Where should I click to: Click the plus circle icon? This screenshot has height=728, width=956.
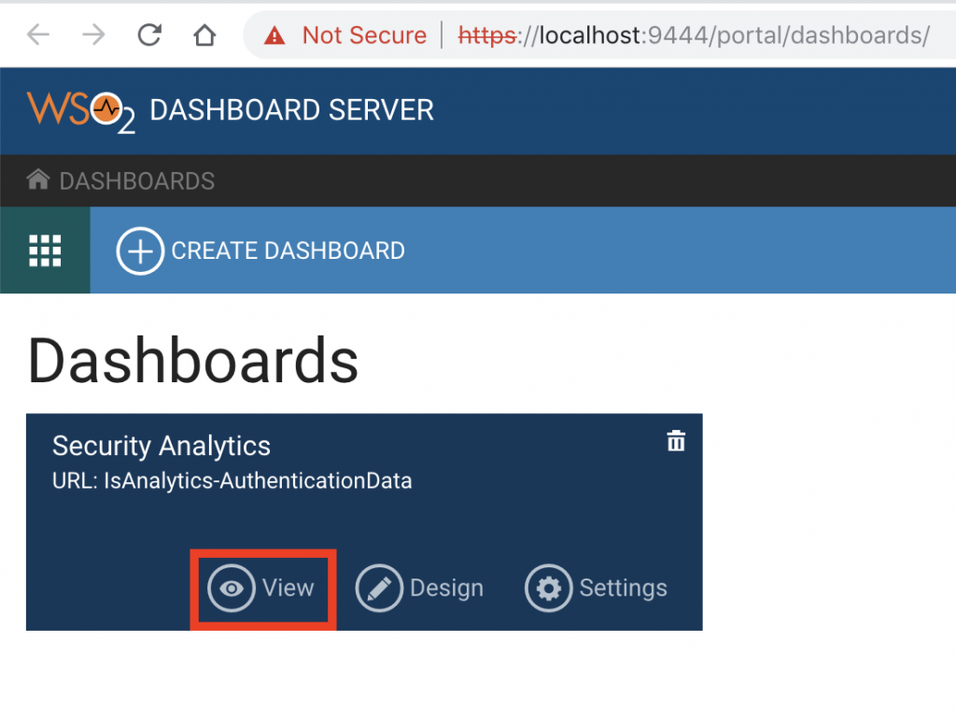click(139, 251)
